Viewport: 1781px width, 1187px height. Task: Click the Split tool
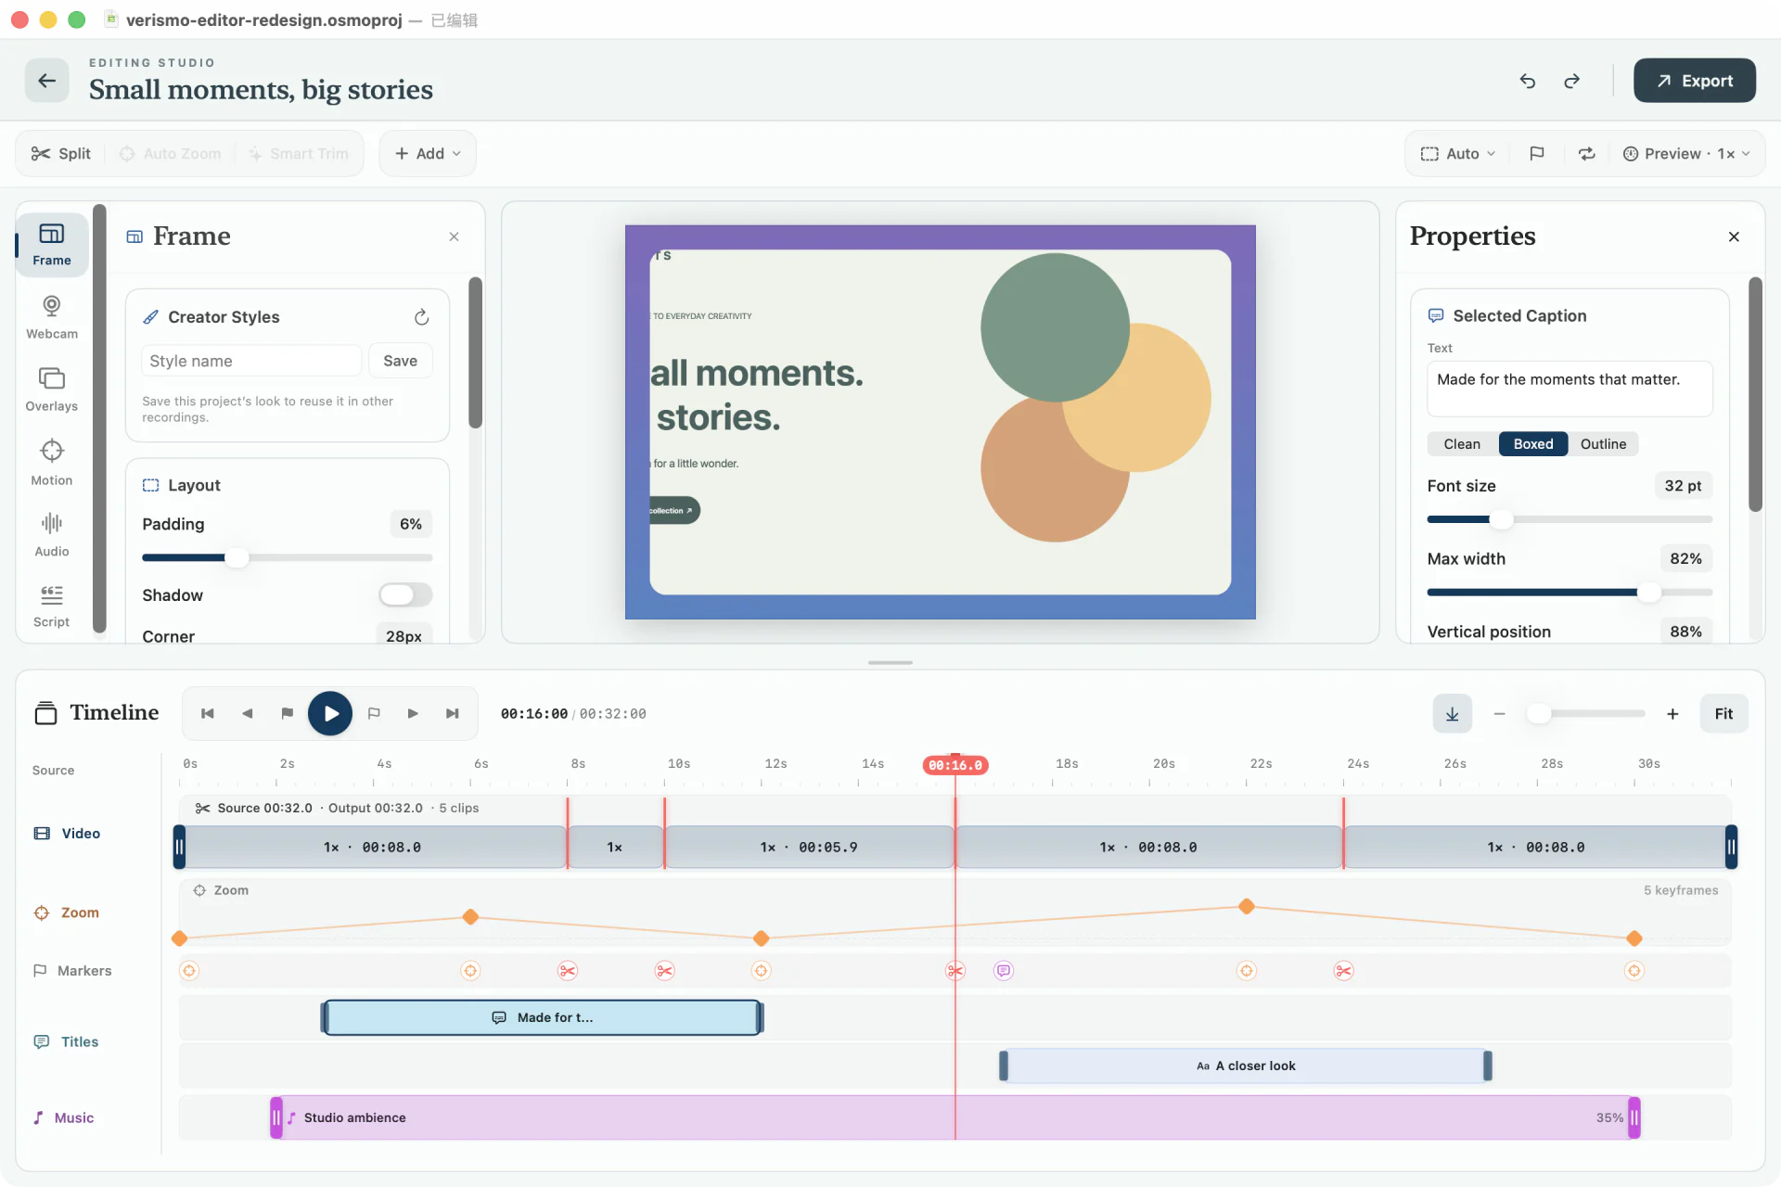(x=61, y=154)
